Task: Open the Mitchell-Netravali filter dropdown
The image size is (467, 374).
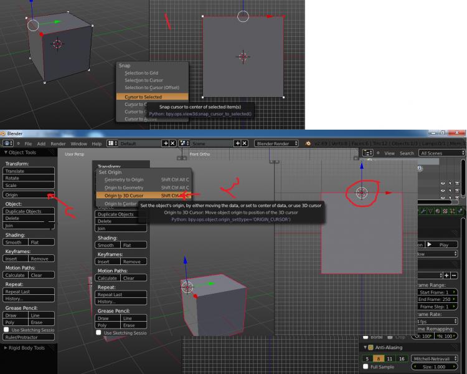Action: pos(434,359)
